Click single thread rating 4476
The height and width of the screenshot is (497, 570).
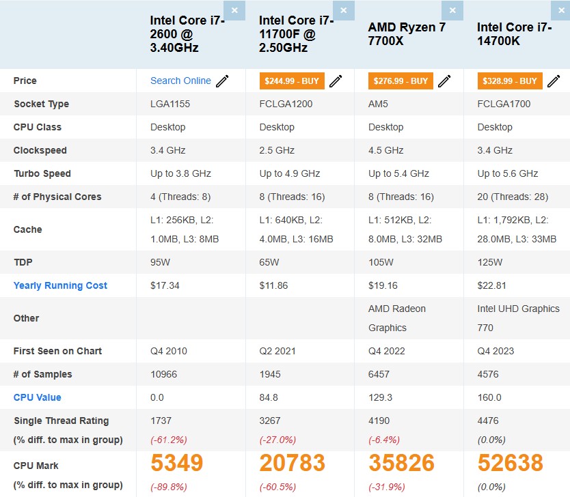(488, 421)
